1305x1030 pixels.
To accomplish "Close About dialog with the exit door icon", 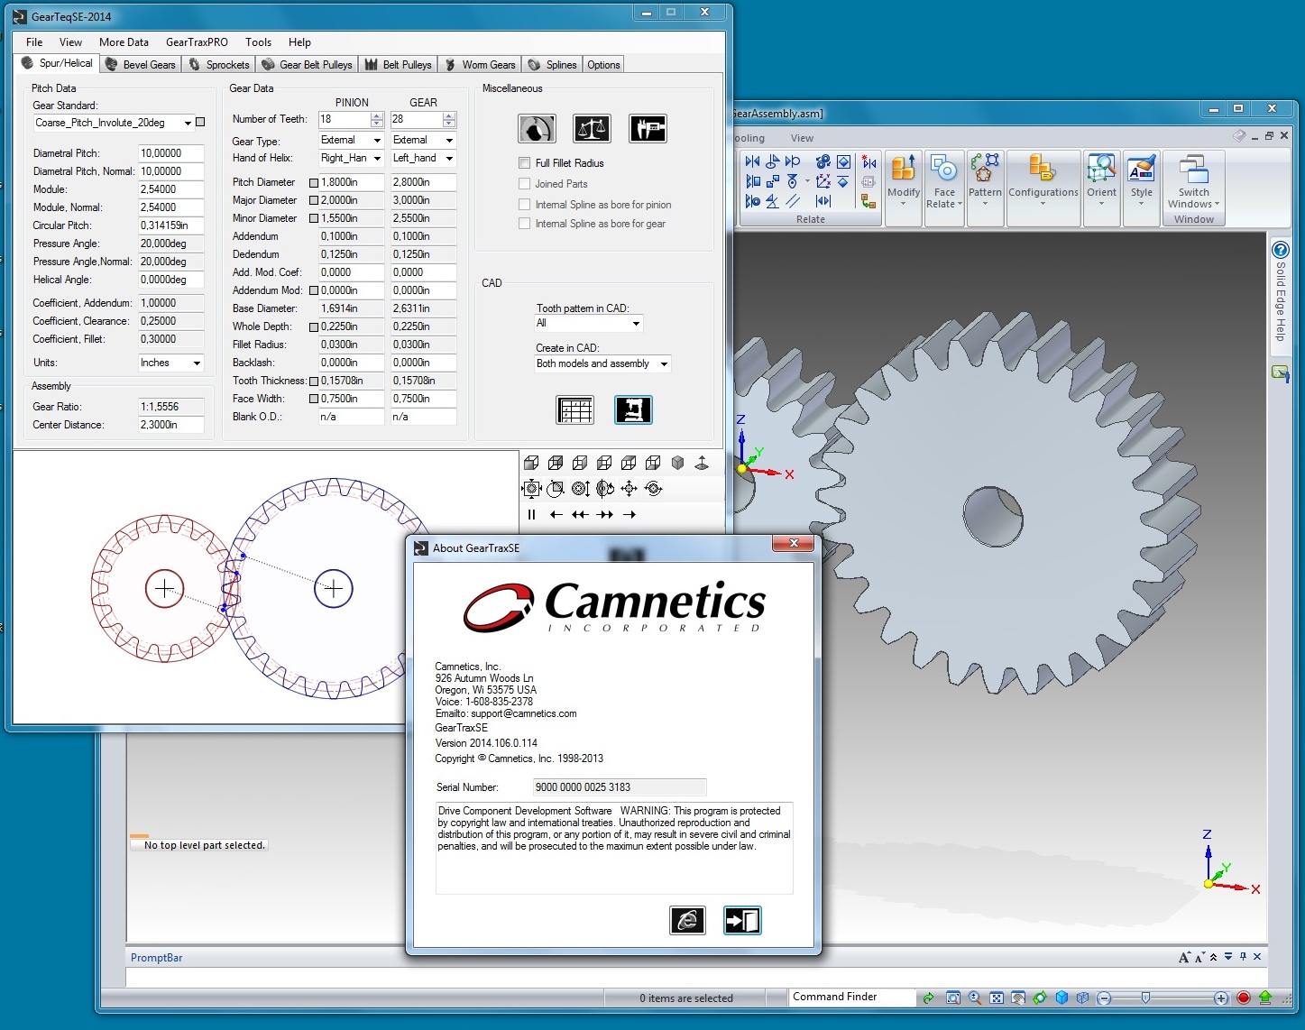I will [x=742, y=920].
